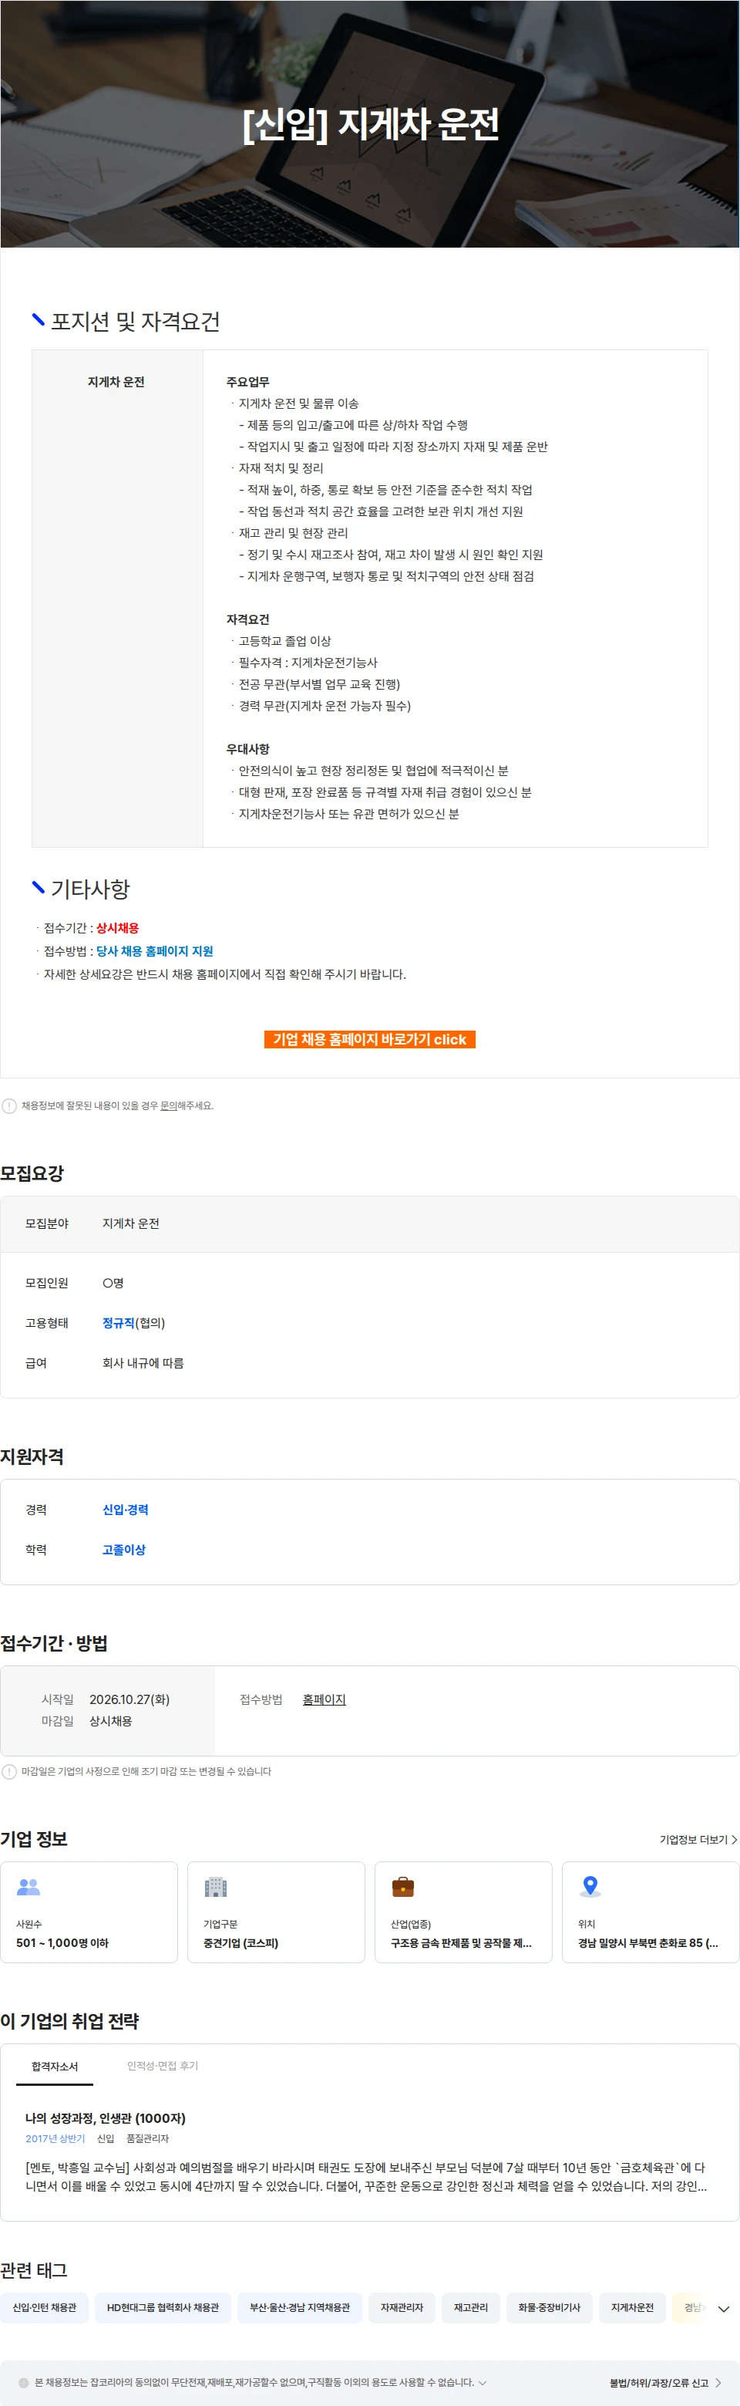
Task: Click the chevron next to 기업정보 더보기
Action: click(x=735, y=1839)
